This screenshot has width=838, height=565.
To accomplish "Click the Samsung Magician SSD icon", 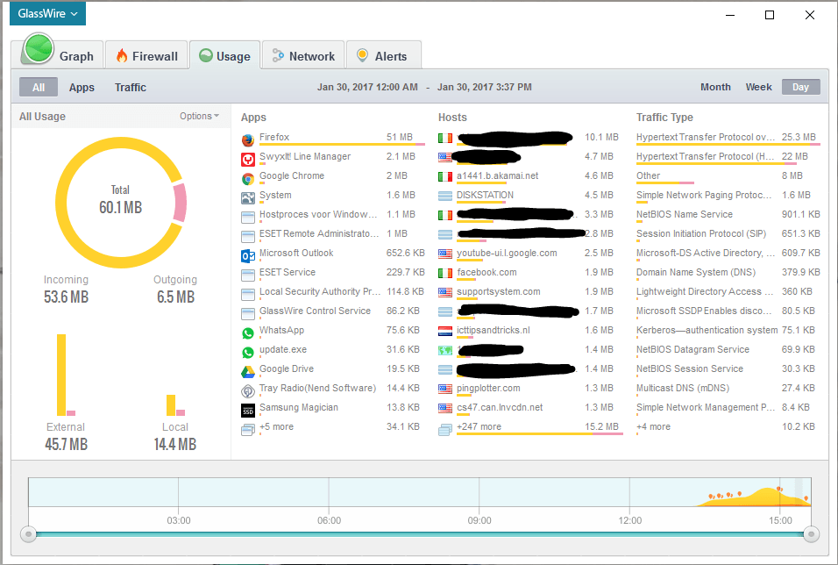I will (247, 411).
